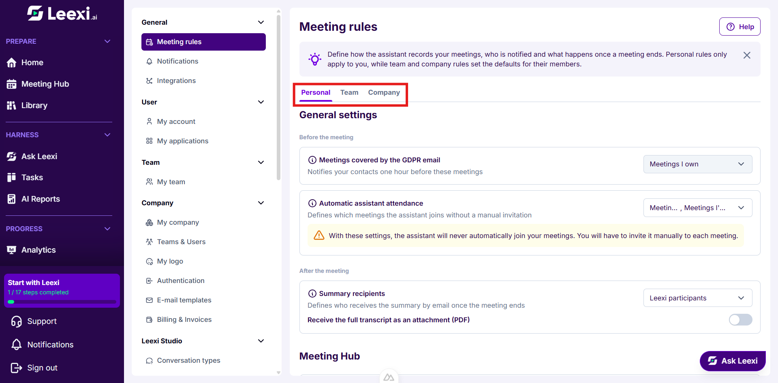Click the Ask Leexi sidebar icon
This screenshot has height=383, width=778.
point(11,157)
